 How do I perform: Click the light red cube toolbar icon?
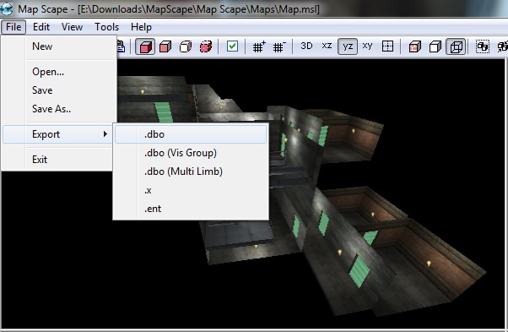coord(165,46)
